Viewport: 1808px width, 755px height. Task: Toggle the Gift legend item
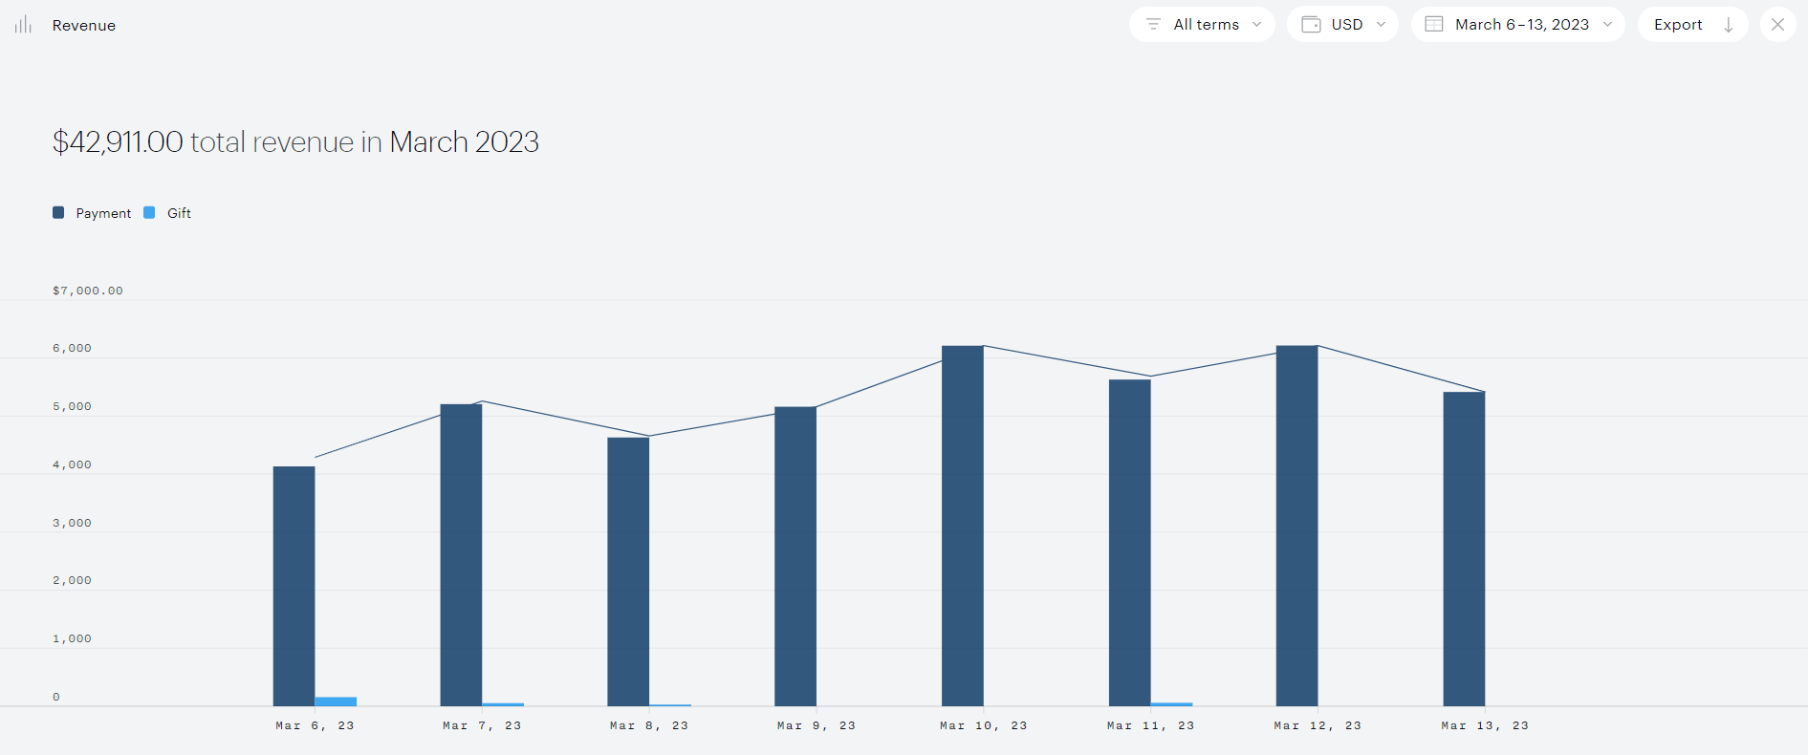pyautogui.click(x=167, y=213)
